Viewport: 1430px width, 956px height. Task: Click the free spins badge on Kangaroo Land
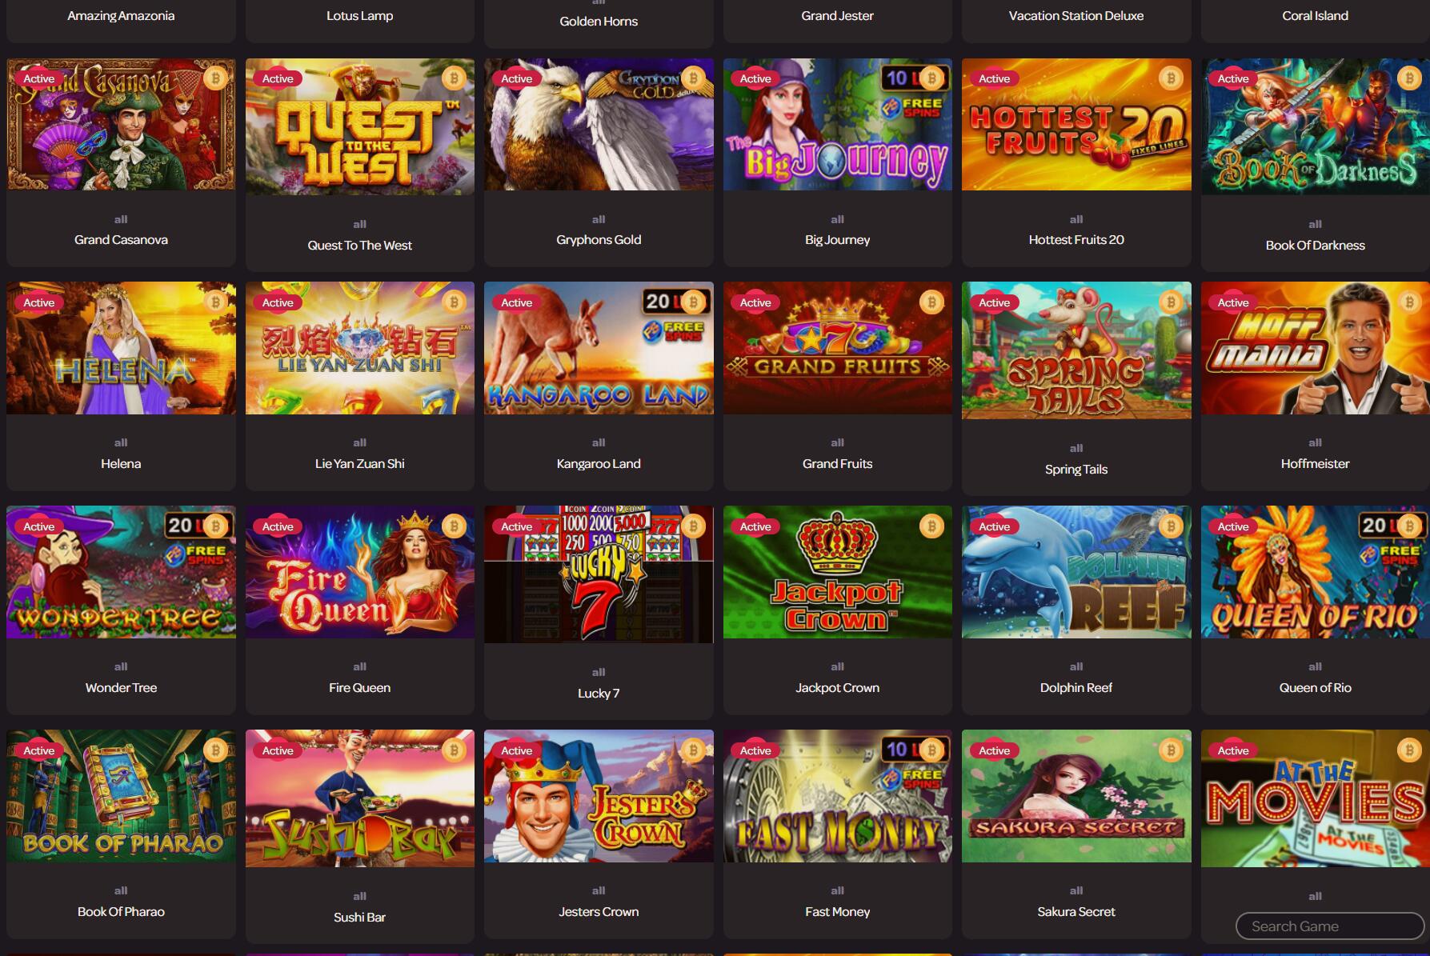point(673,330)
